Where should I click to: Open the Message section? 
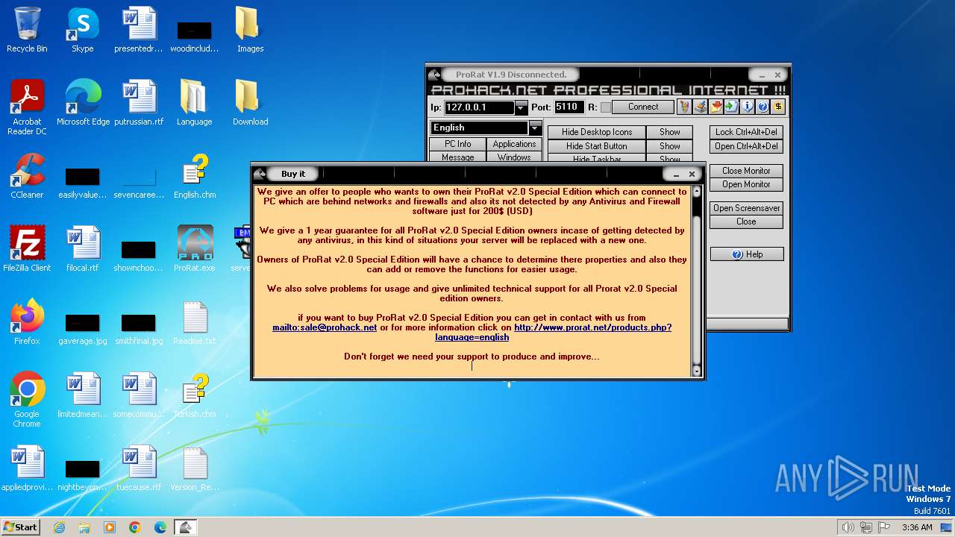tap(457, 157)
